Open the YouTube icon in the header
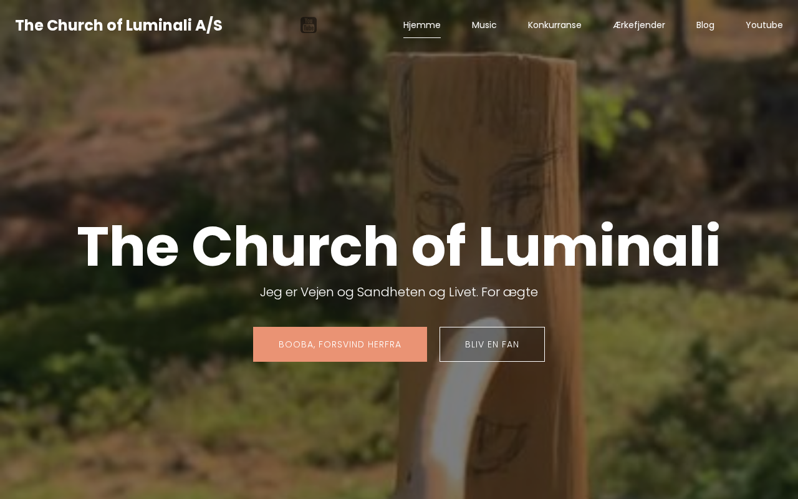Viewport: 798px width, 499px height. click(309, 25)
